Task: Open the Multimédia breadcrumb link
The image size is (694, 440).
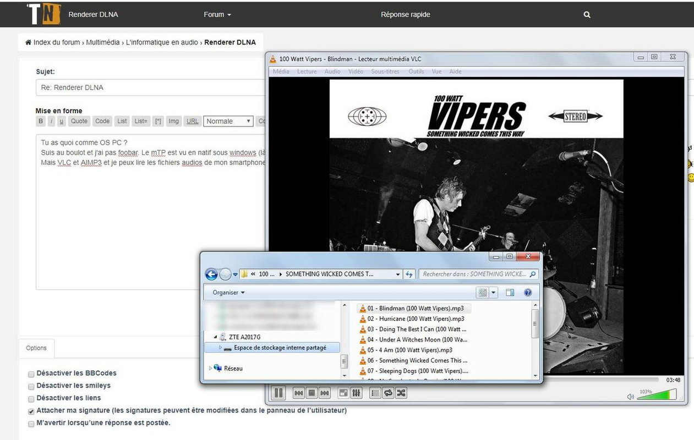Action: [103, 42]
